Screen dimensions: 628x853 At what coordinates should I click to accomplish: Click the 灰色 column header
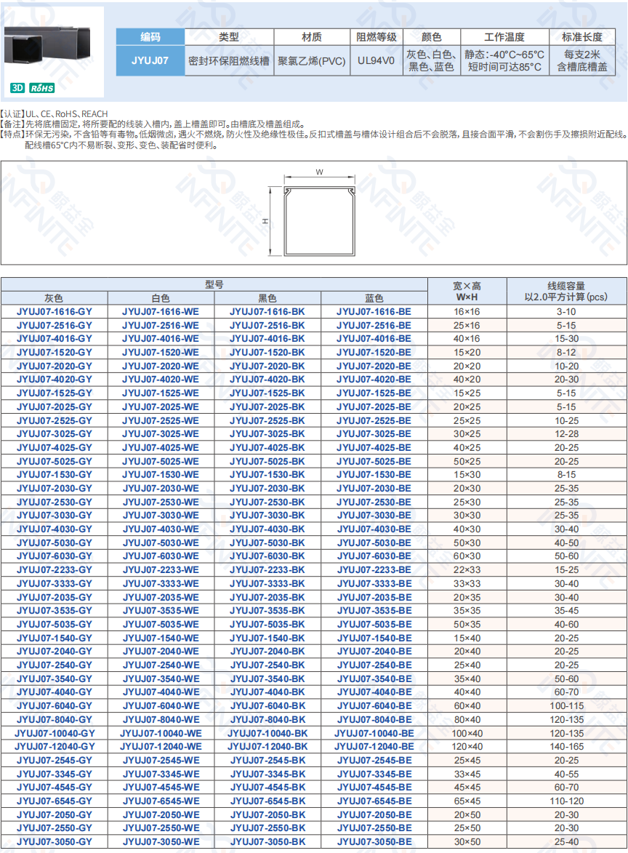click(x=55, y=298)
